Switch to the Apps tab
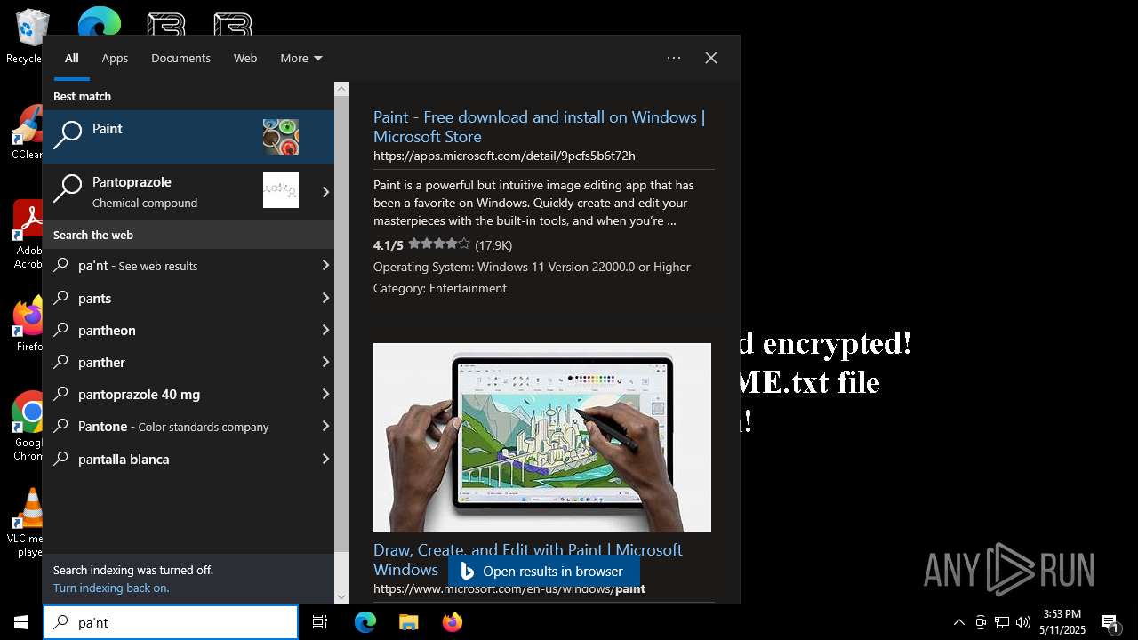The width and height of the screenshot is (1138, 640). pyautogui.click(x=115, y=58)
